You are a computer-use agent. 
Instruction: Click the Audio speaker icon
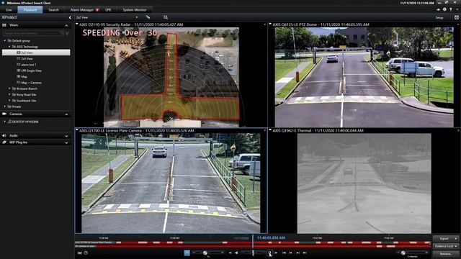[4, 136]
